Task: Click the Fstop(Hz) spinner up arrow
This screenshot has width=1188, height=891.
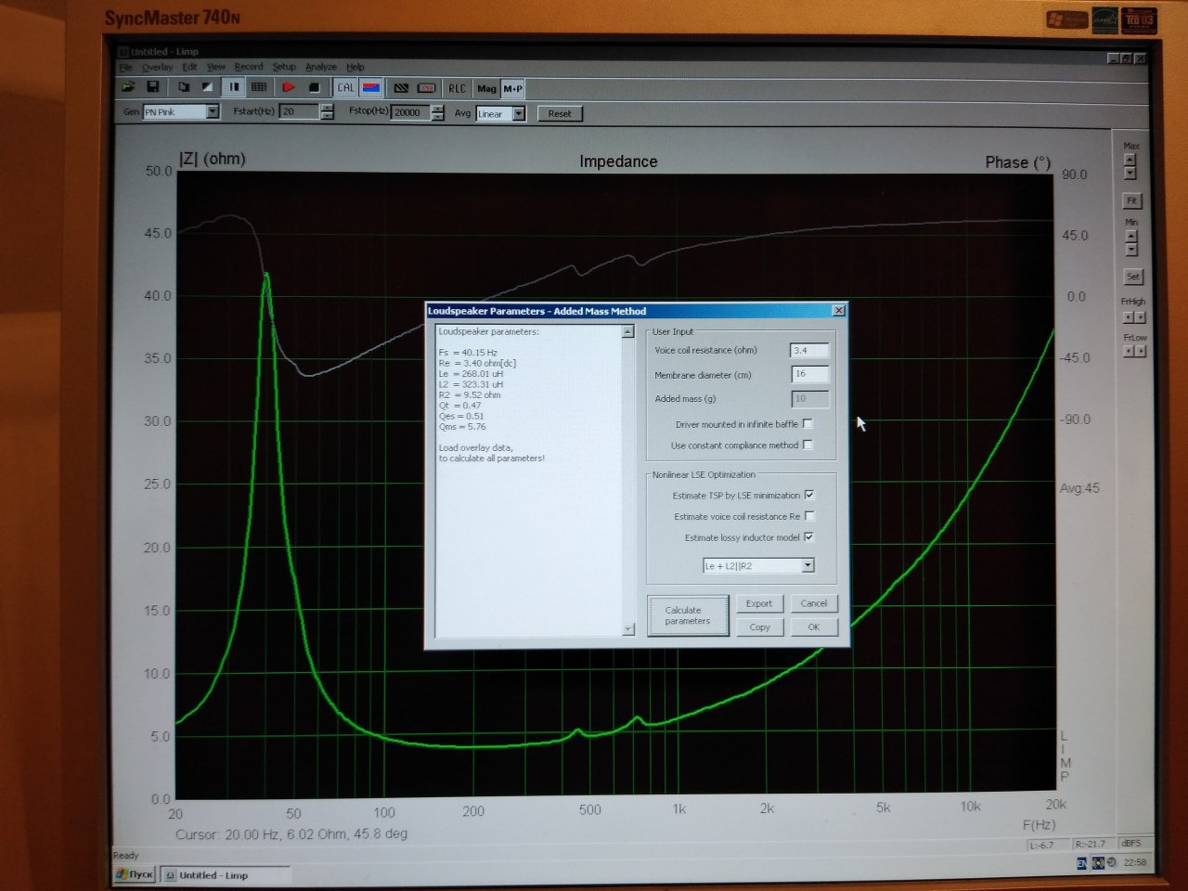Action: pyautogui.click(x=437, y=109)
